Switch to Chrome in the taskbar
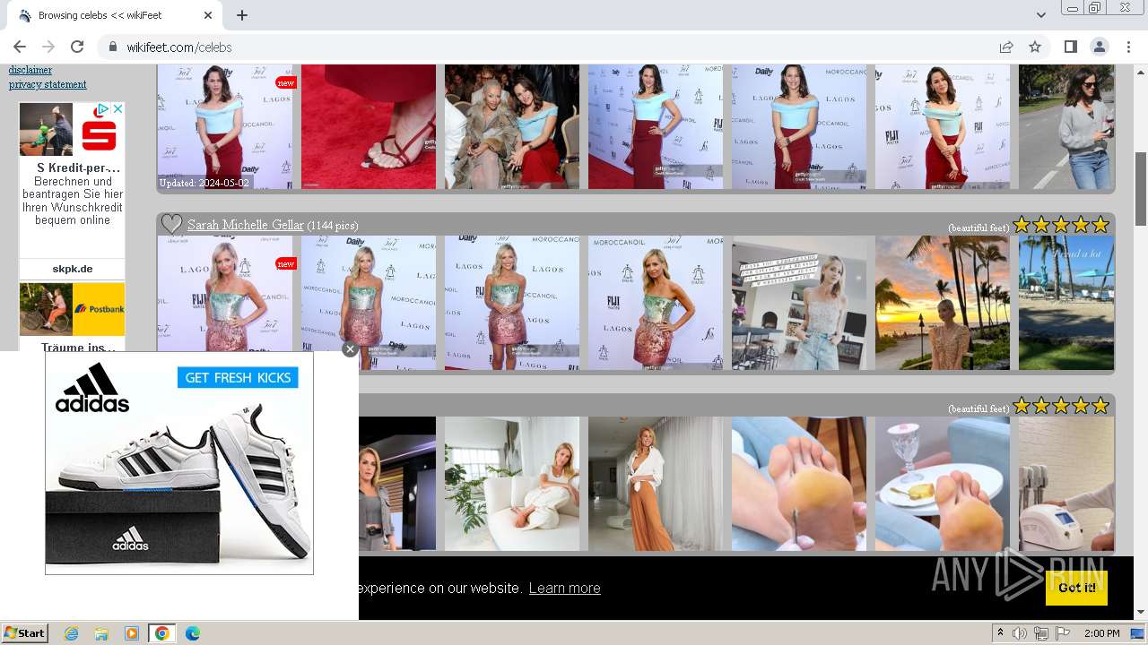 pyautogui.click(x=162, y=633)
